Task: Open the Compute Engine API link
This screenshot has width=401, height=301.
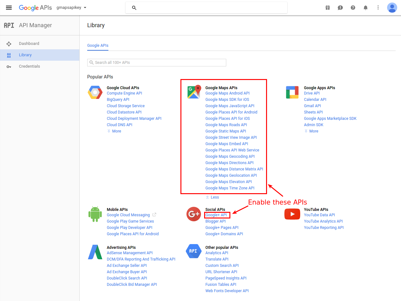Action: pyautogui.click(x=125, y=93)
